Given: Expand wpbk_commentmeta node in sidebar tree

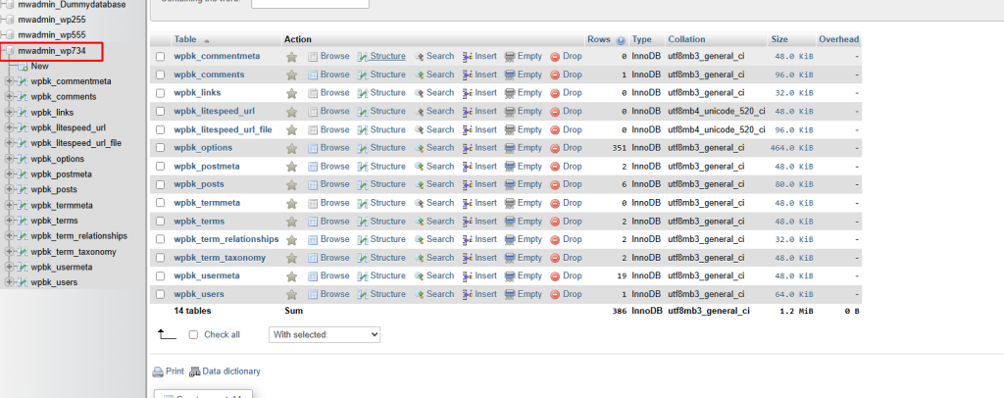Looking at the screenshot, I should pos(9,81).
